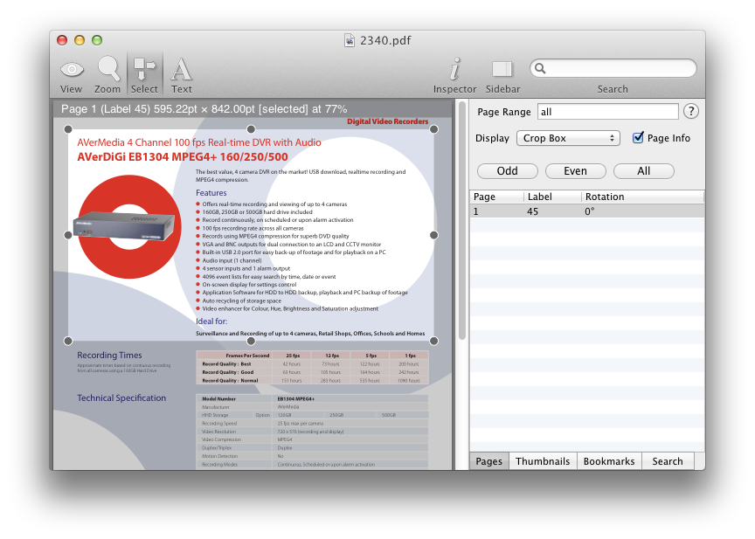The image size is (755, 539).
Task: Select the Zoom magnifier tool
Action: coord(107,68)
